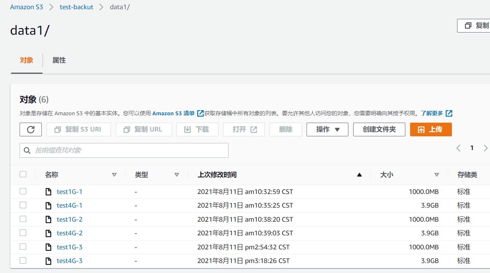Open the 操作 actions dropdown

coord(327,129)
